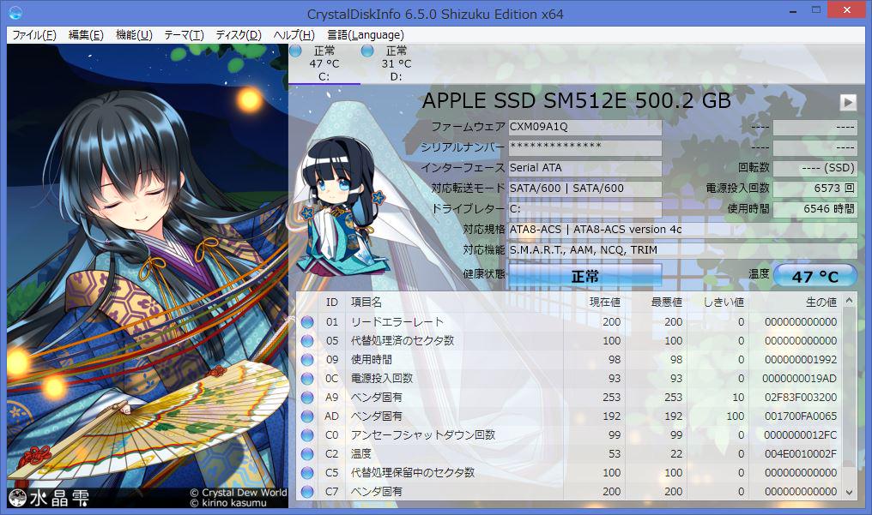Click status orb for 使用時間 row
Viewport: 872px width, 515px height.
point(307,360)
